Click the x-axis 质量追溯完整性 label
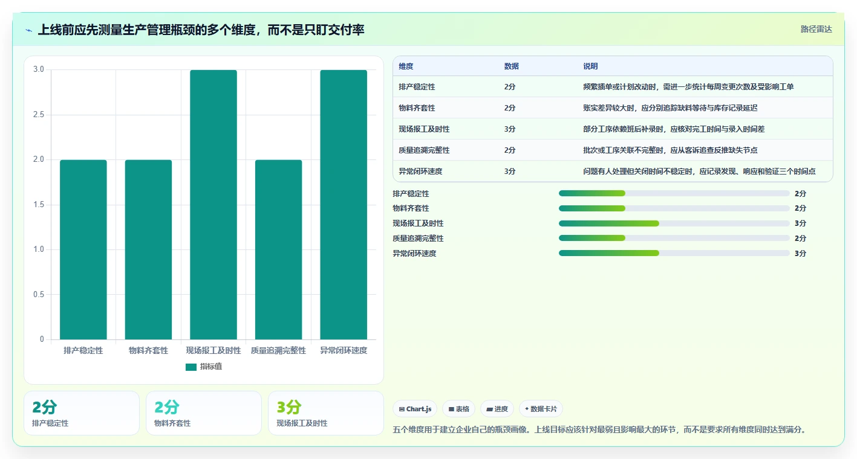The width and height of the screenshot is (857, 459). tap(278, 350)
